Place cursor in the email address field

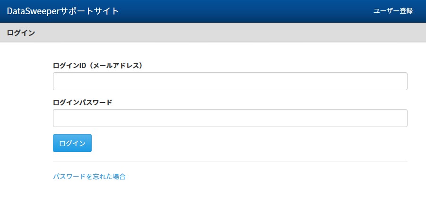230,81
